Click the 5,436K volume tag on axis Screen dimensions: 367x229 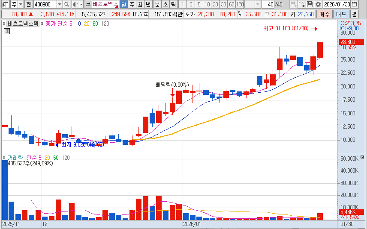351,212
